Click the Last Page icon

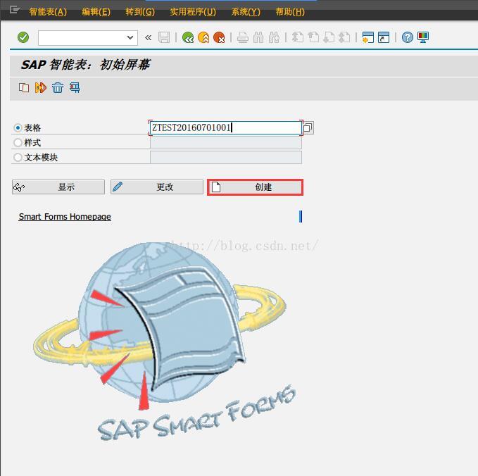(x=344, y=37)
